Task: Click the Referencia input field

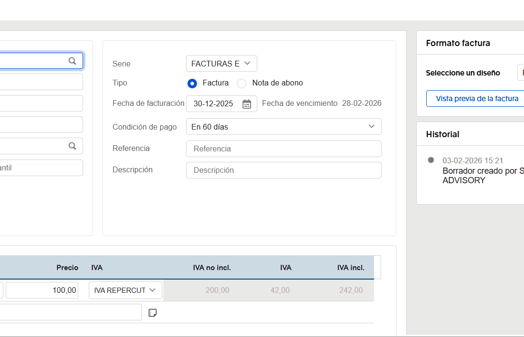Action: (x=283, y=149)
